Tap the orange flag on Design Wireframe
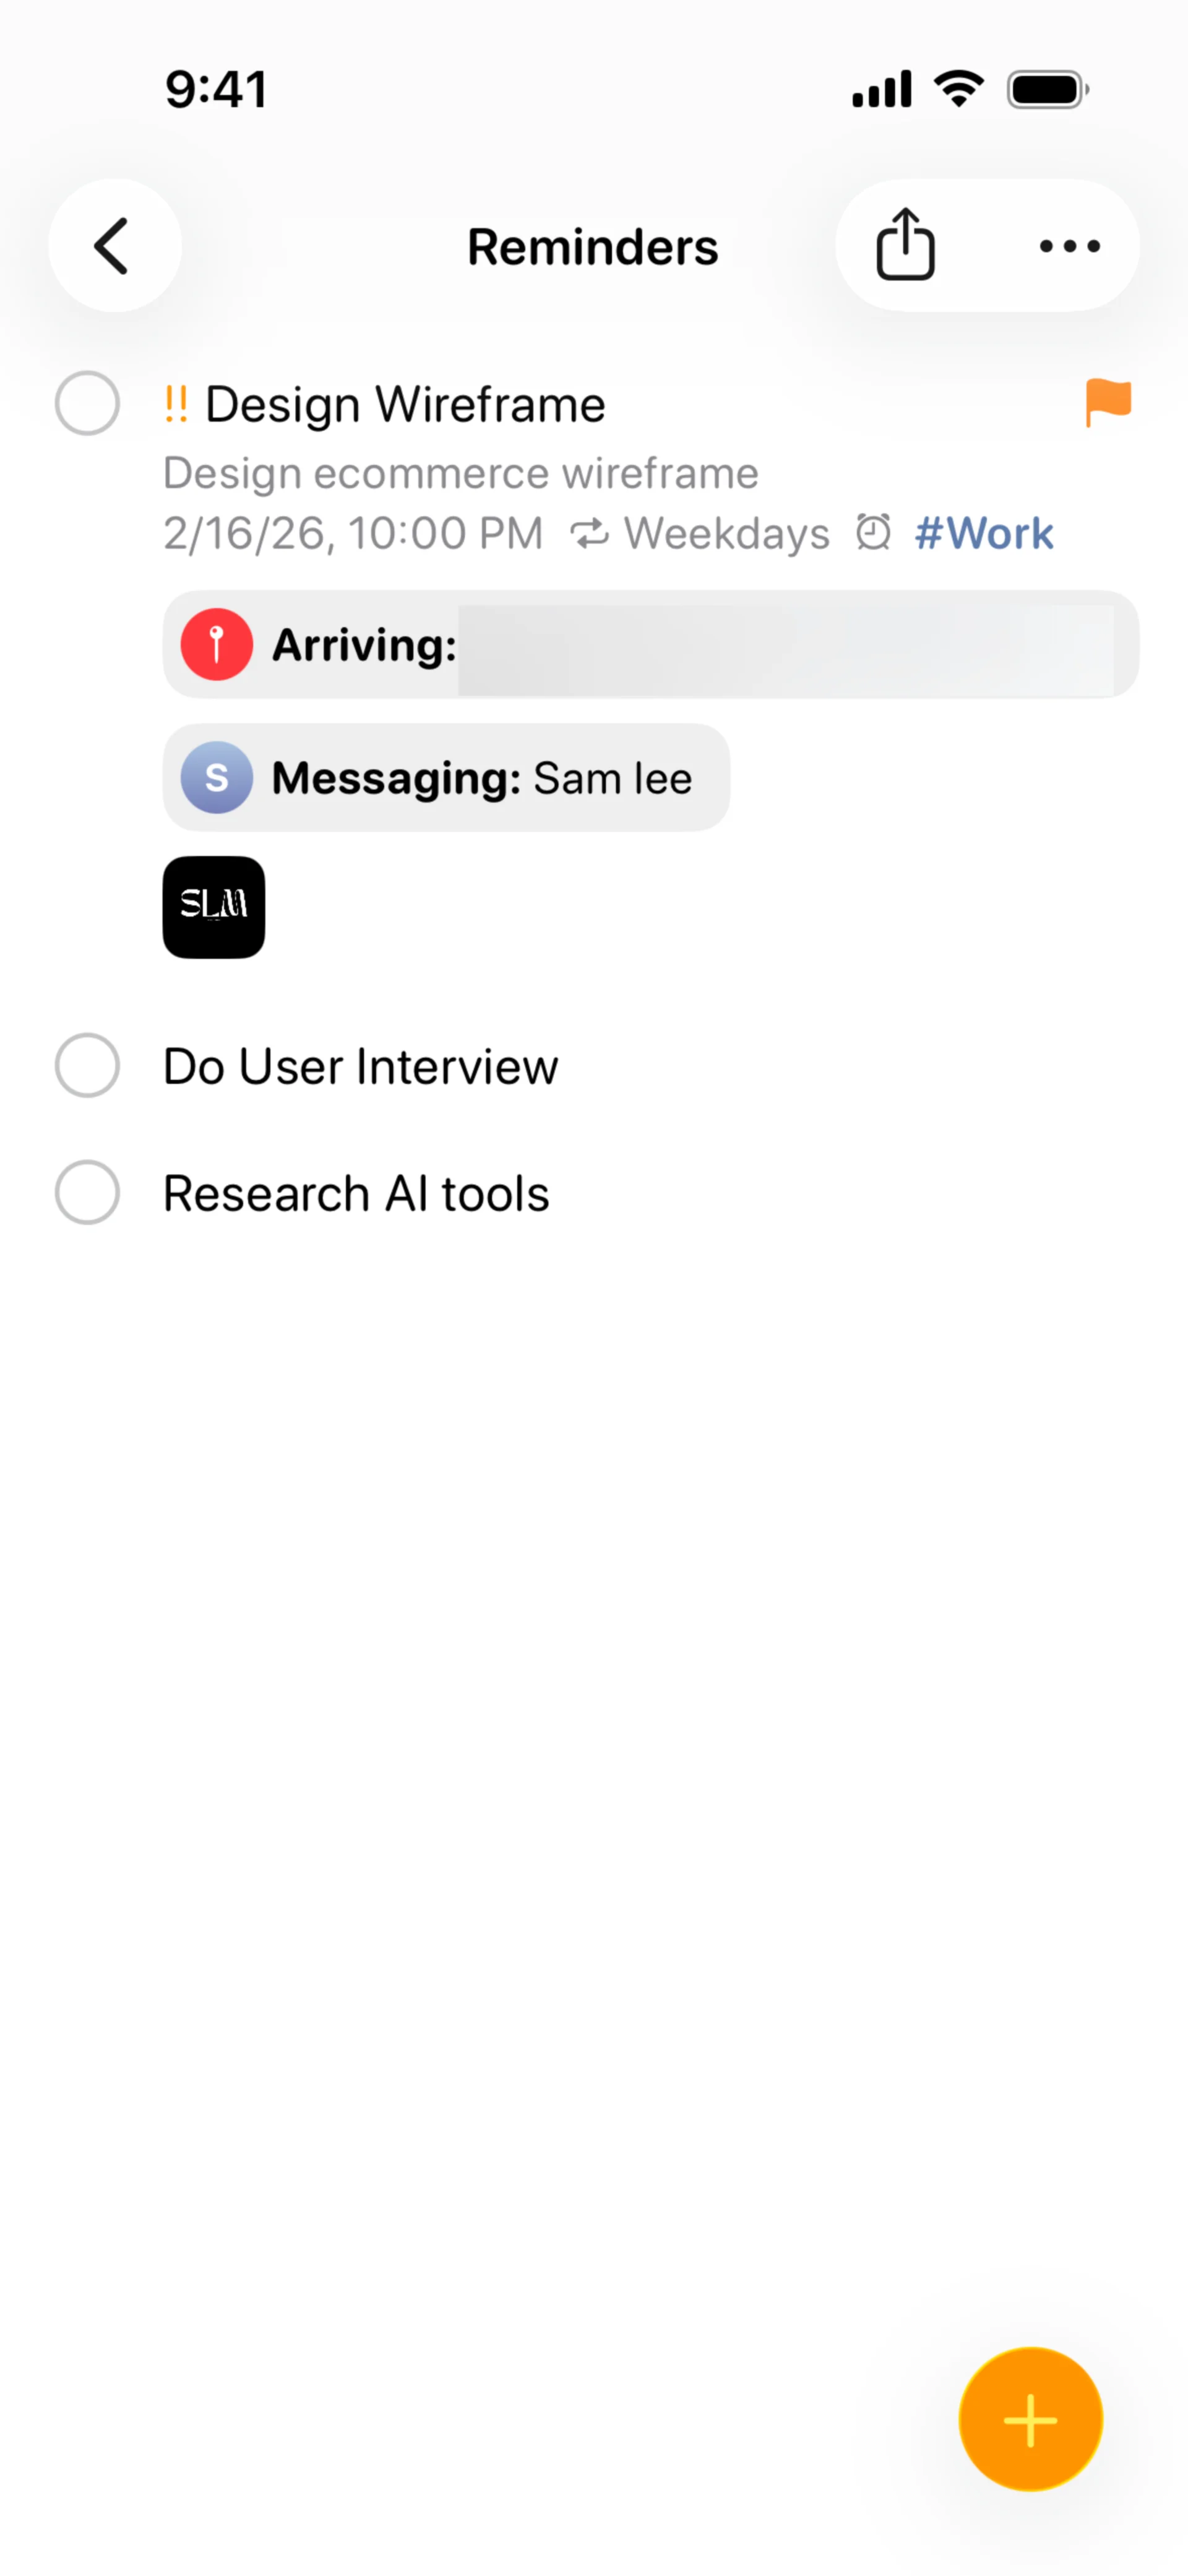 tap(1108, 402)
